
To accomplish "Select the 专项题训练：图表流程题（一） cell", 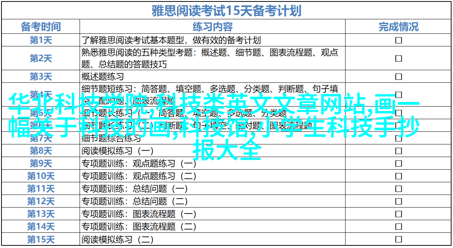I will [x=212, y=214].
